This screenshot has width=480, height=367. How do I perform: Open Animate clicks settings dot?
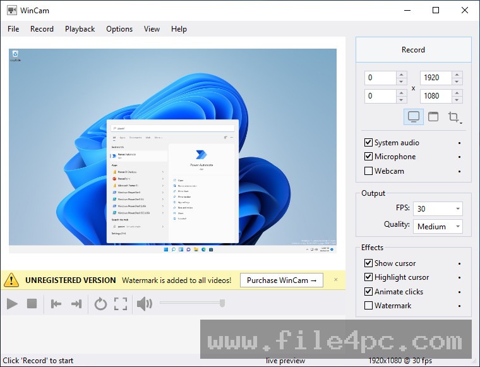460,292
